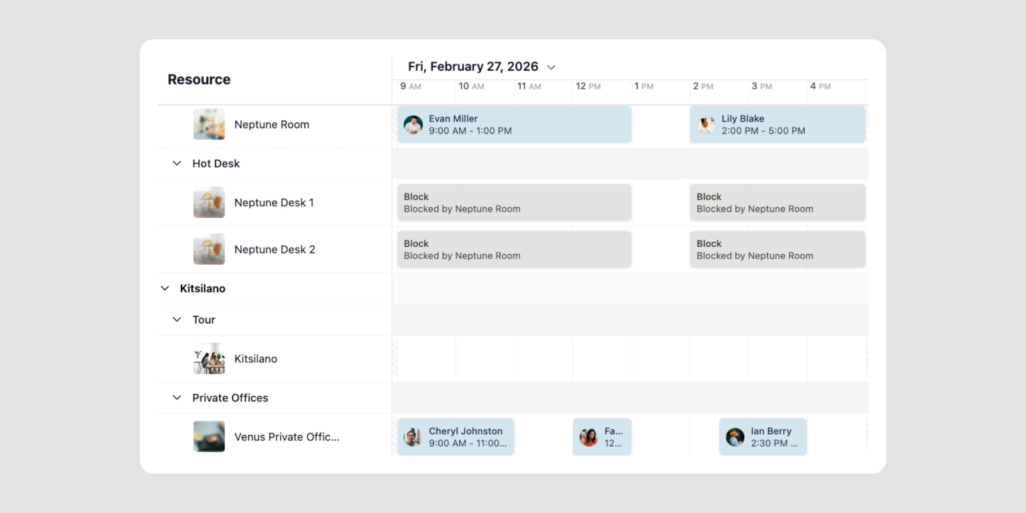The height and width of the screenshot is (513, 1026).
Task: Click Ian Berry's avatar icon
Action: [735, 437]
